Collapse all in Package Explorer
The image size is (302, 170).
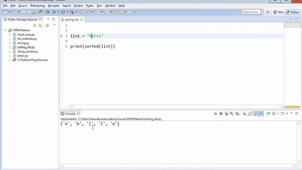click(35, 25)
